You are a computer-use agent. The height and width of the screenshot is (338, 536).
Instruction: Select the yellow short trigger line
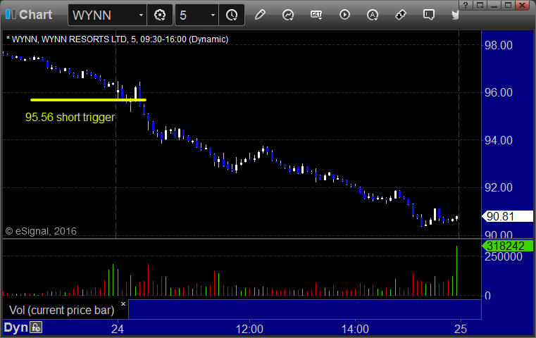[88, 100]
